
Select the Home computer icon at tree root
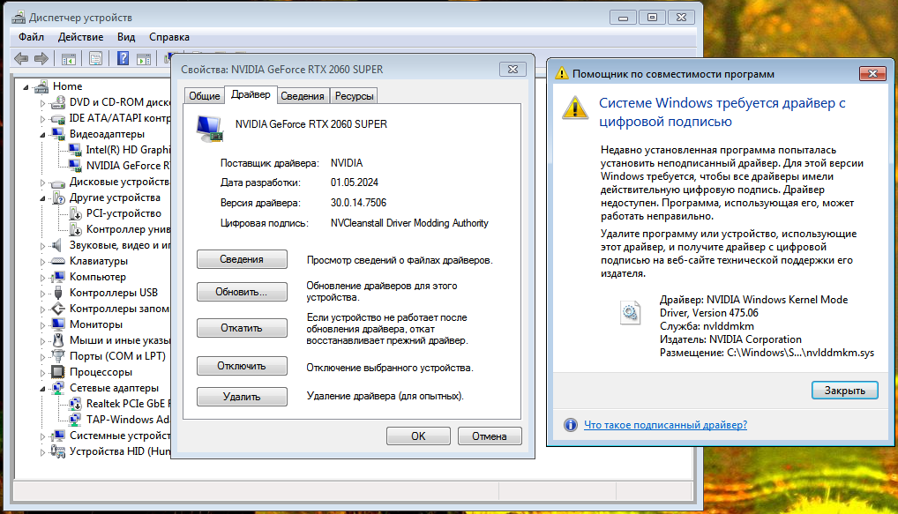(41, 86)
